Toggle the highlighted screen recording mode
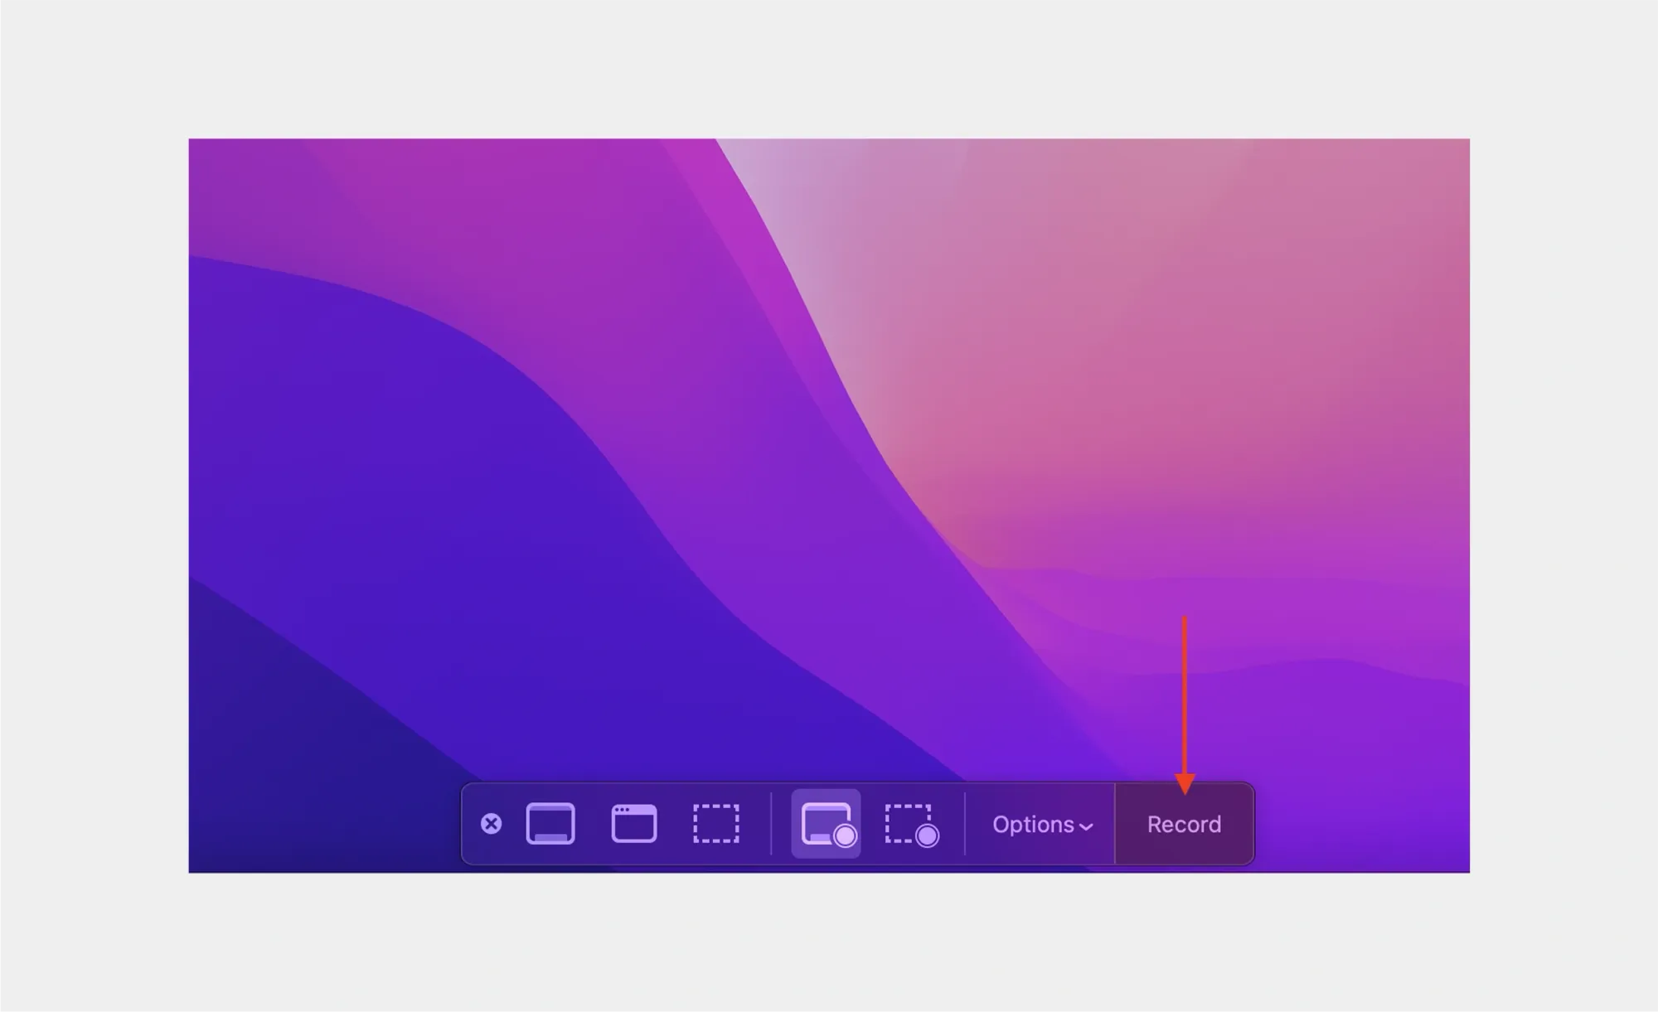 827,824
